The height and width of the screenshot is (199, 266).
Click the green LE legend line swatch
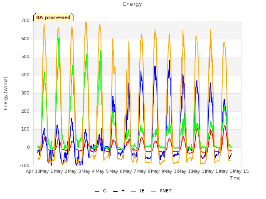[x=134, y=192]
